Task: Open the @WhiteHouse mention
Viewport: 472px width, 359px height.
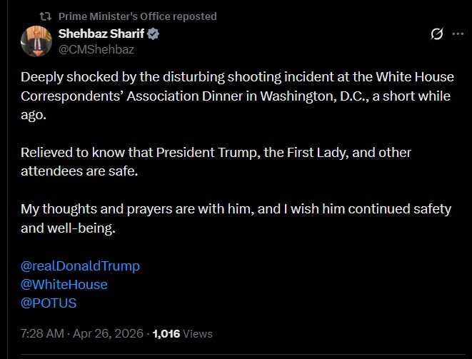Action: click(64, 284)
